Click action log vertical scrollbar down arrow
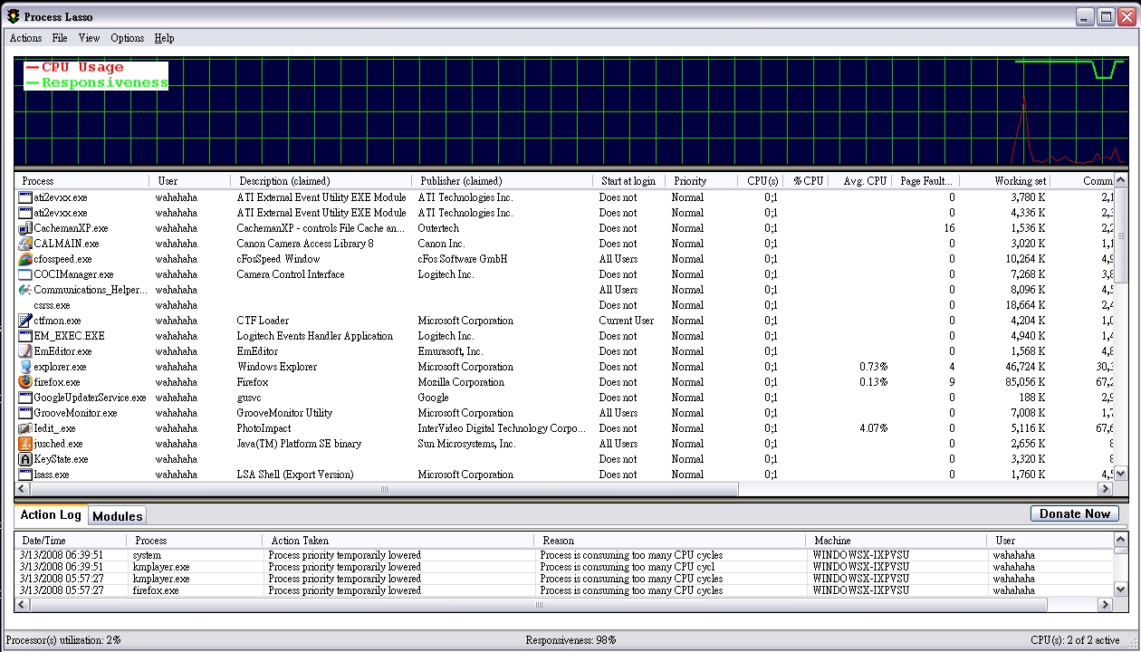This screenshot has width=1141, height=652. coord(1121,590)
